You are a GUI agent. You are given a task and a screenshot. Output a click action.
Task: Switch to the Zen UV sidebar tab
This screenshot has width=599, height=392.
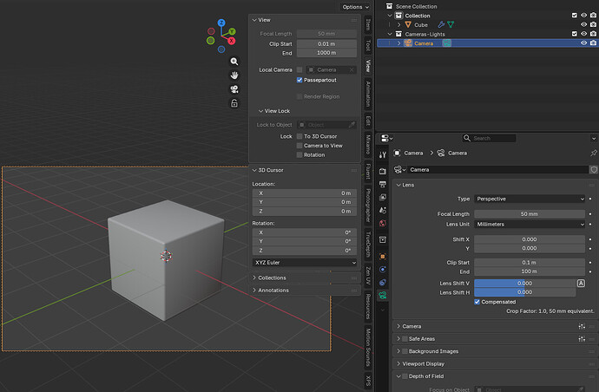[368, 276]
